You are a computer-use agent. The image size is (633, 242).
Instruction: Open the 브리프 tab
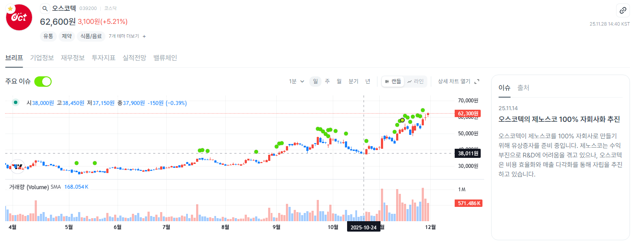pos(14,58)
